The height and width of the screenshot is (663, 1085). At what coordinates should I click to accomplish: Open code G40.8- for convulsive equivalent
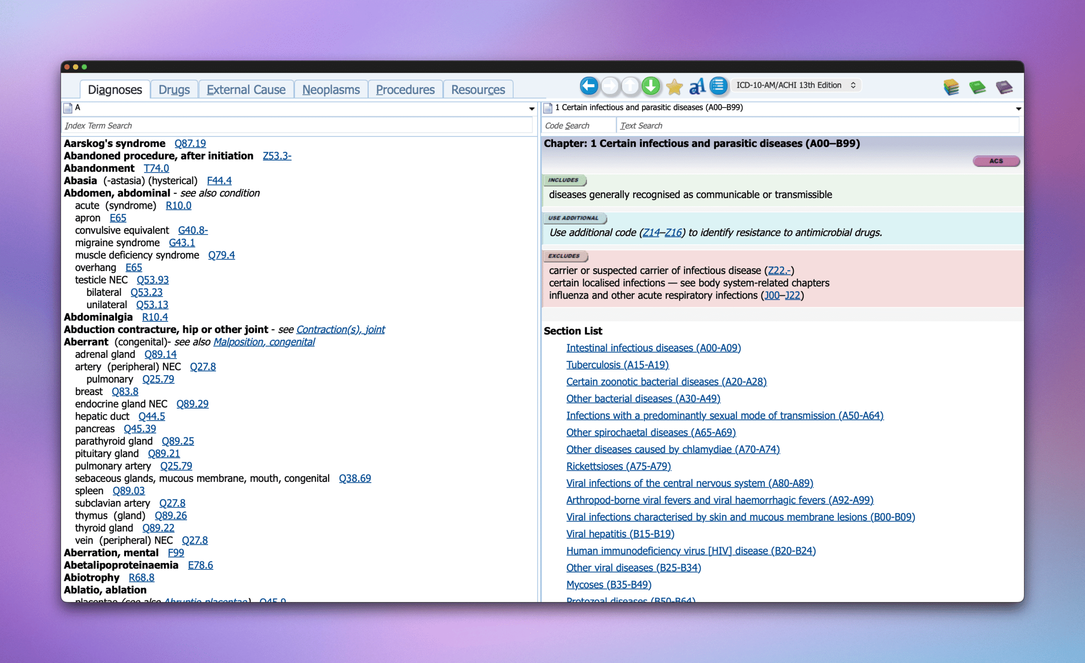[x=192, y=230]
